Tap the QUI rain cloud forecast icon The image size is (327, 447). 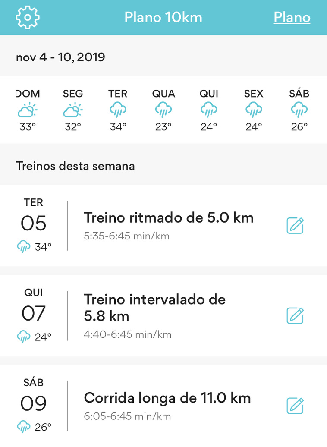coord(209,110)
